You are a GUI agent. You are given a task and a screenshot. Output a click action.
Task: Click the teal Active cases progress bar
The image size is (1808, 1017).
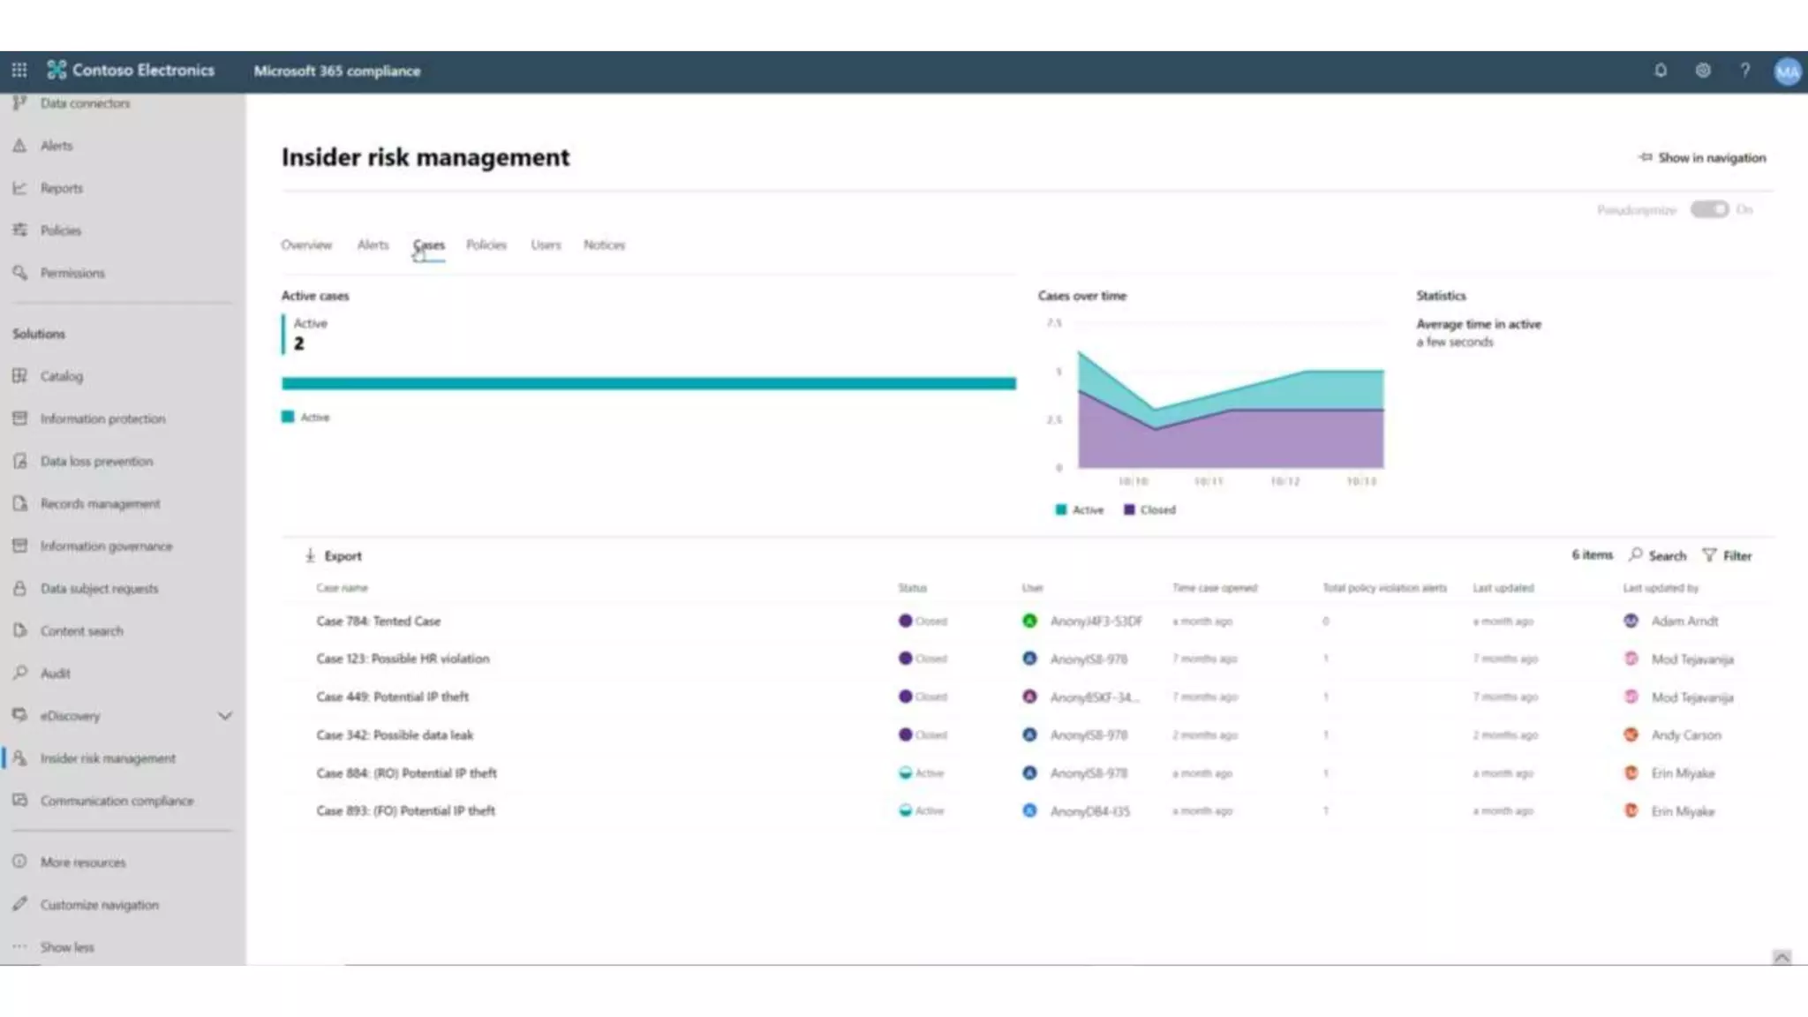648,383
